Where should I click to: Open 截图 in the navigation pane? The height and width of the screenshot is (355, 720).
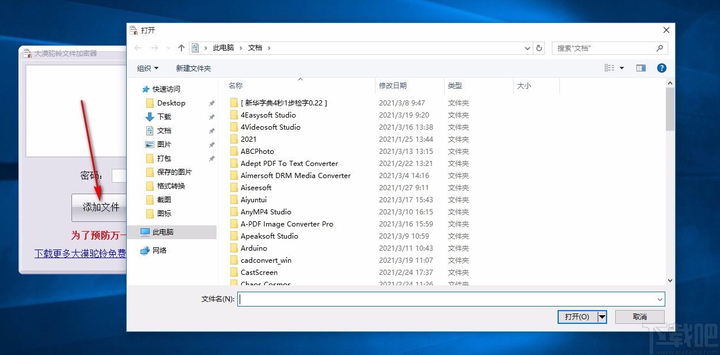point(164,199)
